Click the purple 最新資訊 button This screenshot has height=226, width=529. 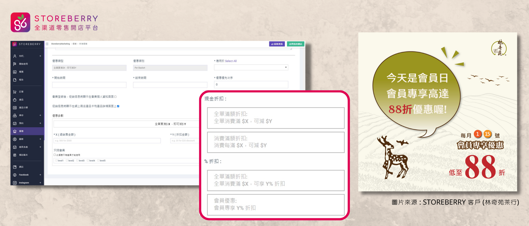tap(277, 44)
